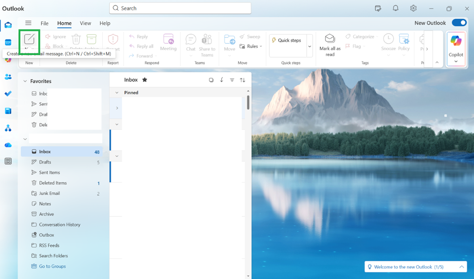This screenshot has height=279, width=474.
Task: Click the Sweep button
Action: 250,37
